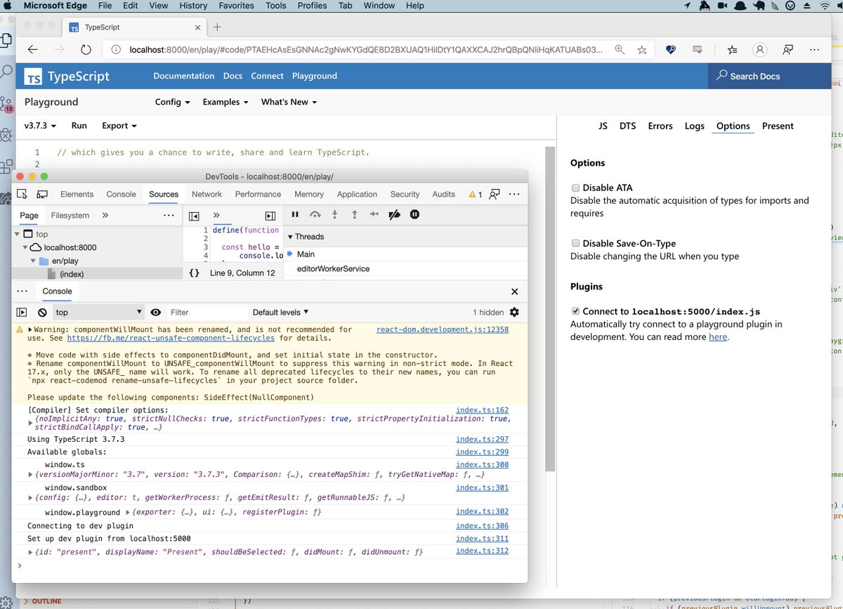The width and height of the screenshot is (843, 609).
Task: Open the console context 'top' dropdown
Action: (98, 312)
